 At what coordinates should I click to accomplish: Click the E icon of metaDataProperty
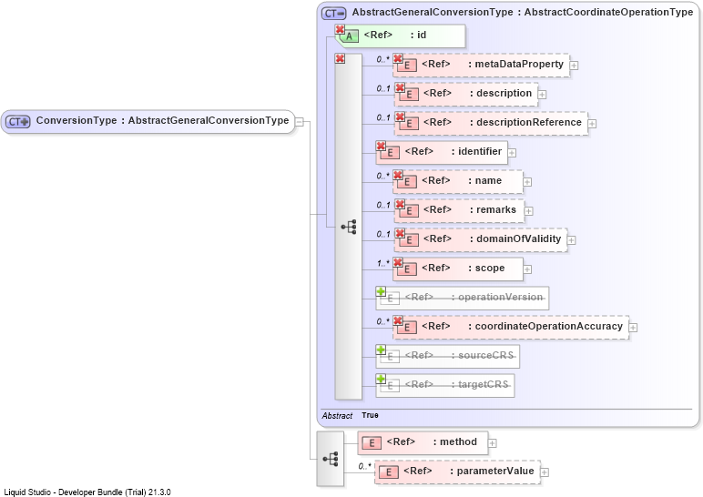(x=407, y=66)
